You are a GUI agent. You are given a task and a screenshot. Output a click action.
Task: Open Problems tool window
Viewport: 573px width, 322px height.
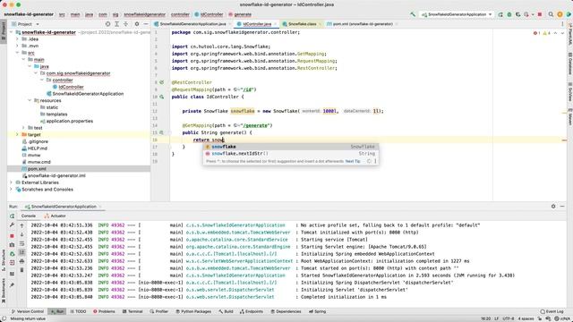tap(104, 311)
